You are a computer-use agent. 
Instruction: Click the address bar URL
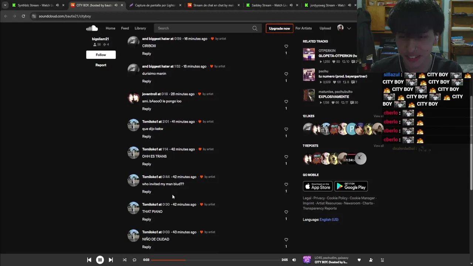pos(65,16)
